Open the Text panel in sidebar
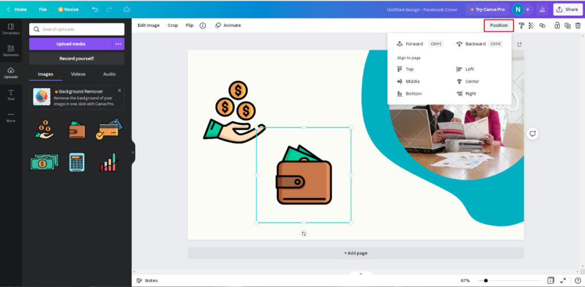This screenshot has width=585, height=287. (10, 94)
